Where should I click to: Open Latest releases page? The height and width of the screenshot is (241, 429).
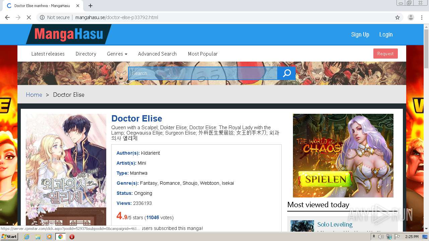[48, 54]
